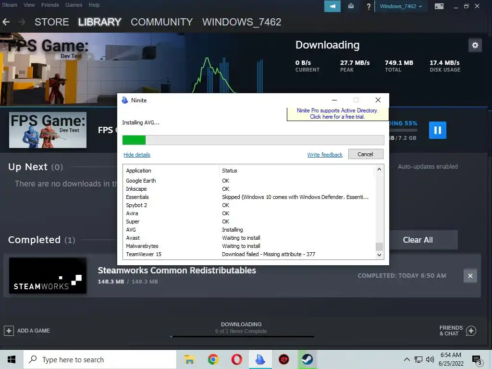
Task: Select the Status column header in Ninite
Action: (x=296, y=171)
